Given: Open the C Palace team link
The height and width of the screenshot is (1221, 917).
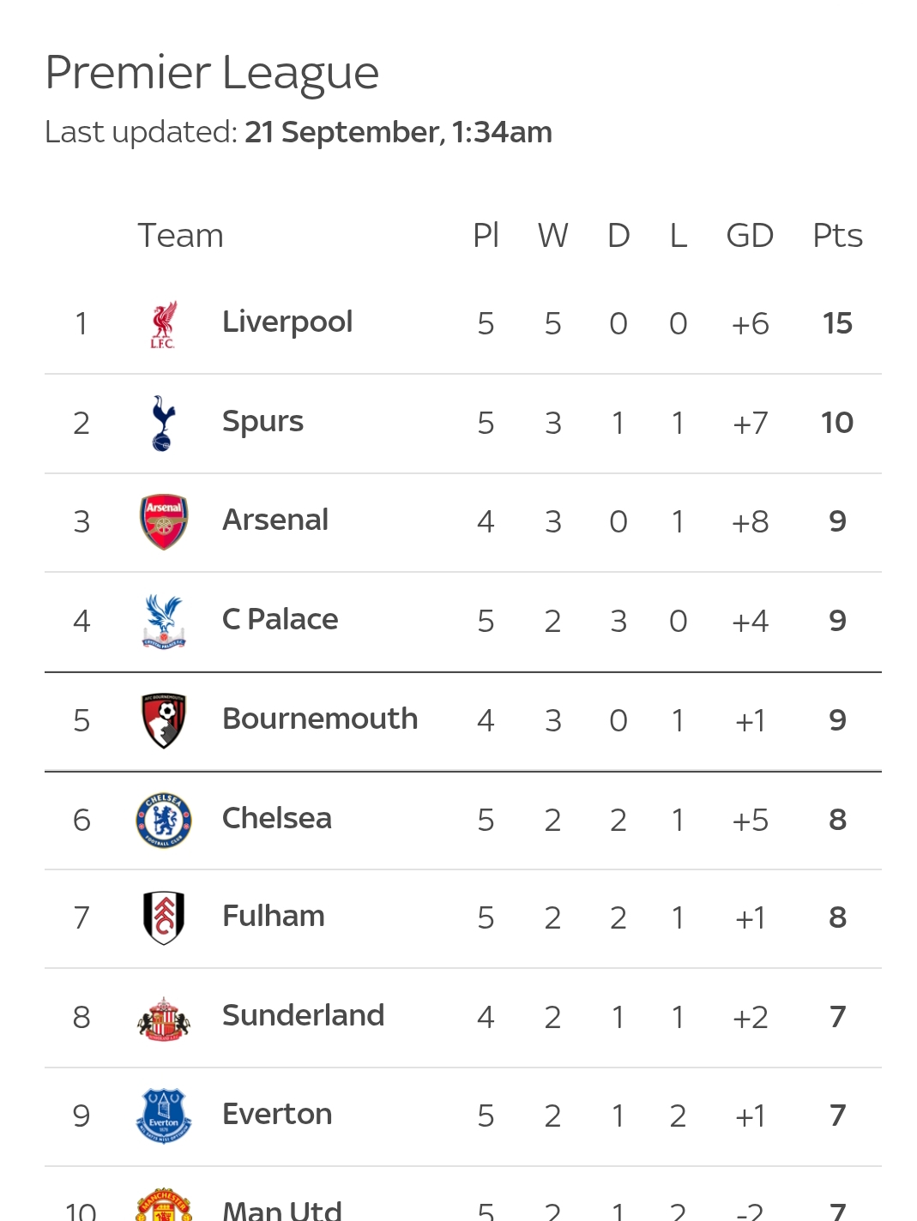Looking at the screenshot, I should pyautogui.click(x=280, y=619).
